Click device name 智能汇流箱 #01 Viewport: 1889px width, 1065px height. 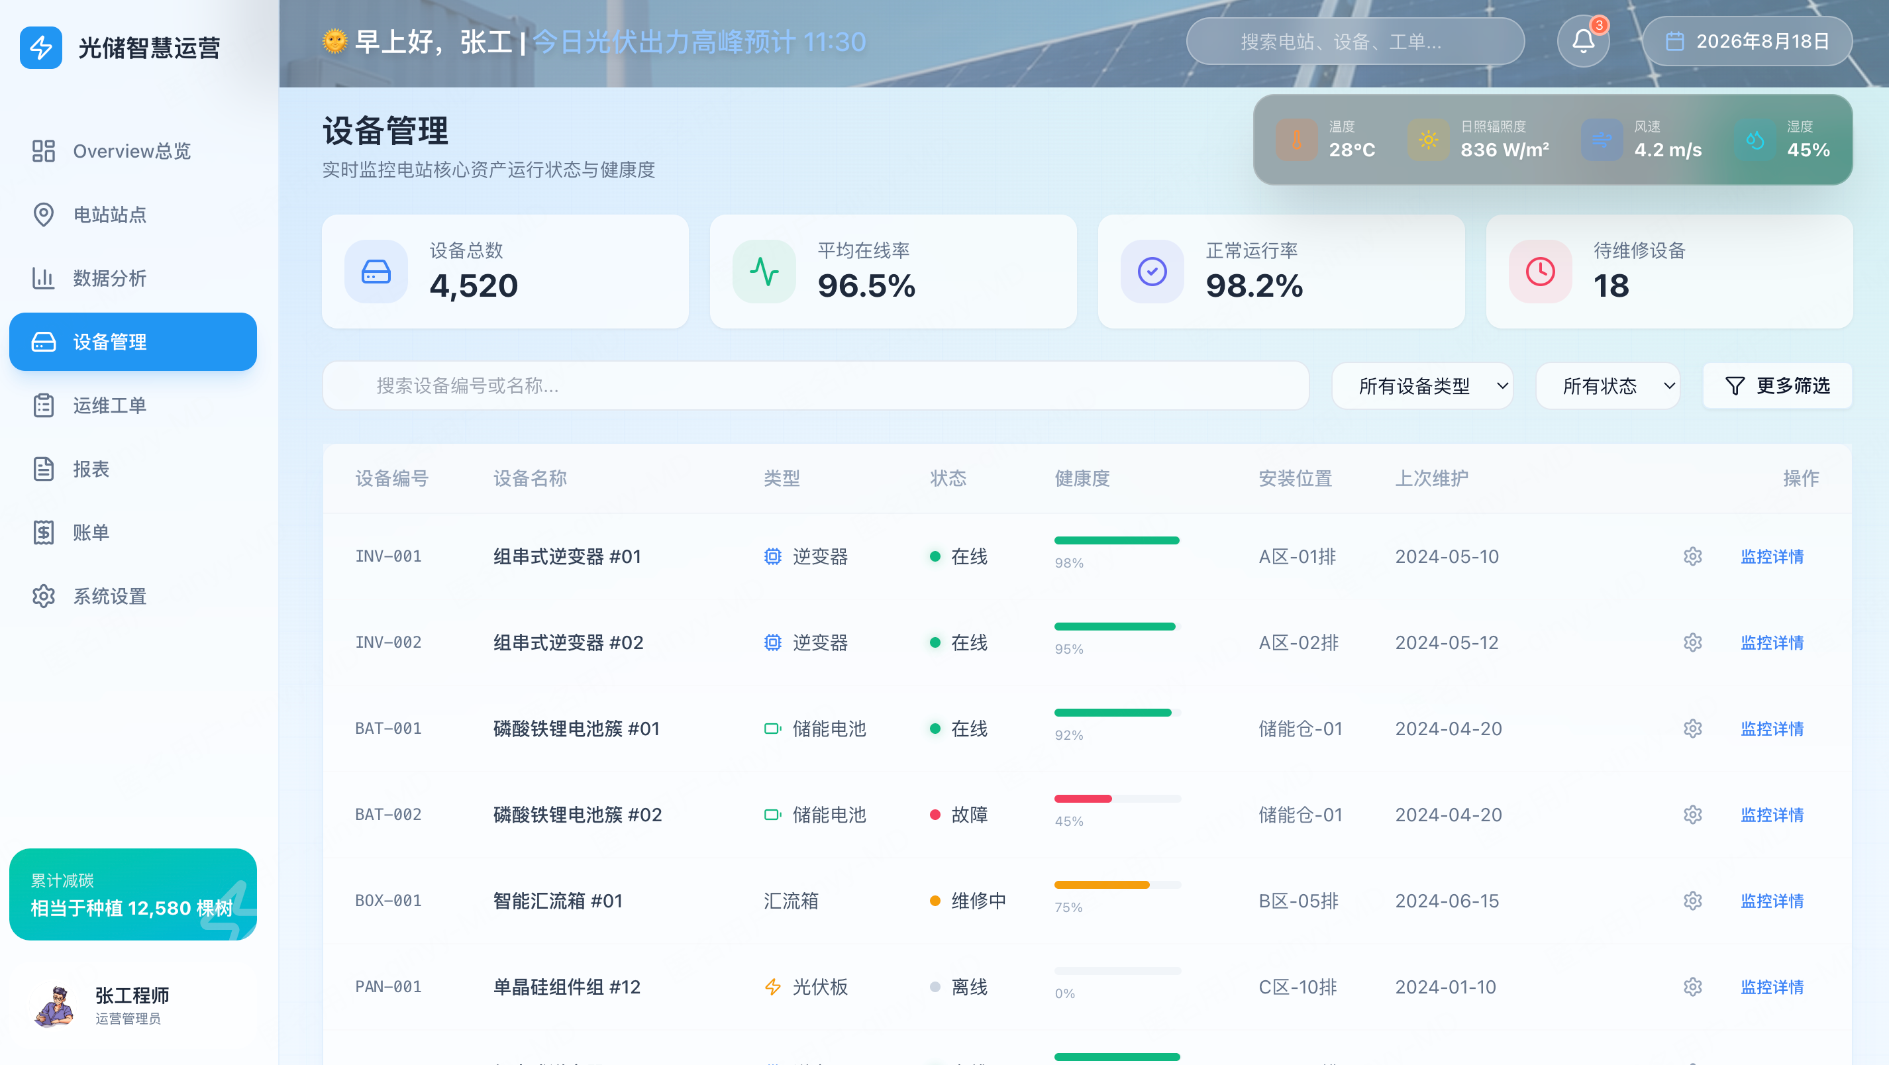pyautogui.click(x=557, y=901)
